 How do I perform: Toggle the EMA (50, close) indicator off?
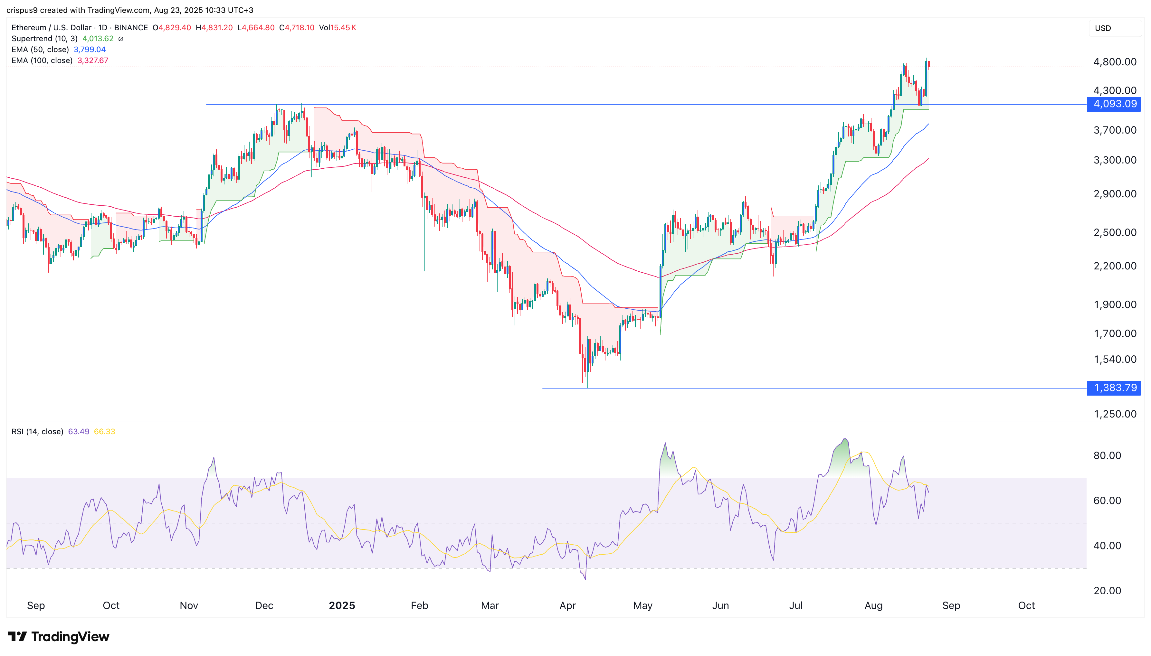point(42,50)
